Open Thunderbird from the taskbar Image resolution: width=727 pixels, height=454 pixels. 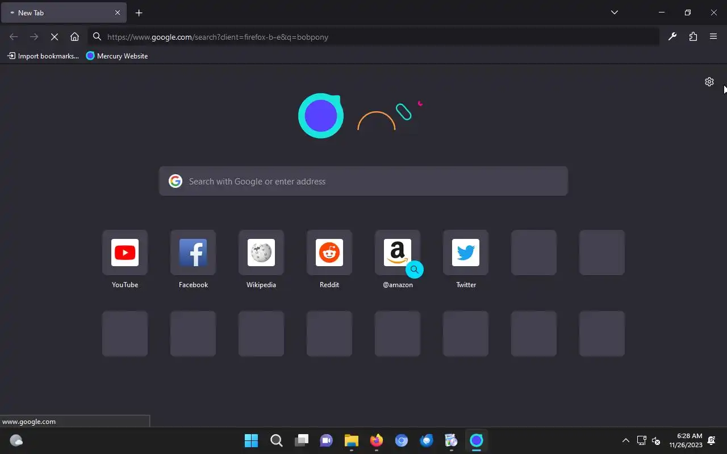(426, 440)
